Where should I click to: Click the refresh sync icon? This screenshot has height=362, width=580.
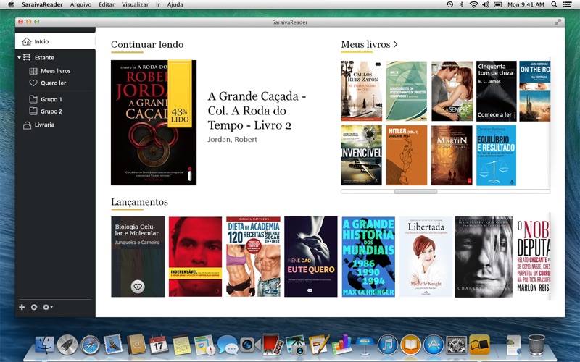[34, 307]
